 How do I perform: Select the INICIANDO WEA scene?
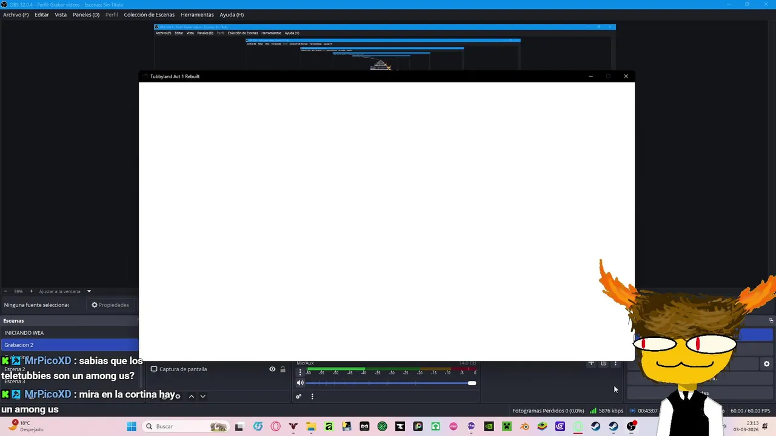(70, 332)
